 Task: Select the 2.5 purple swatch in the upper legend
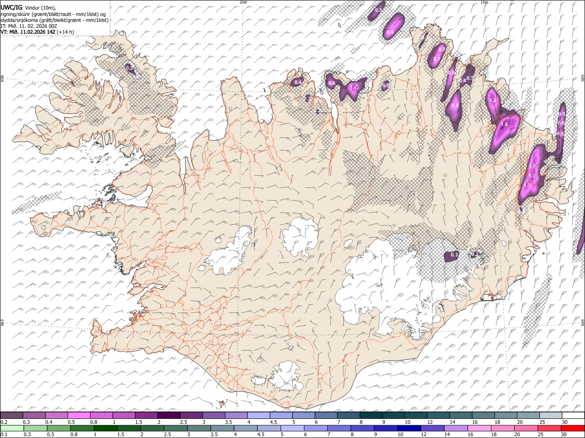coord(191,415)
